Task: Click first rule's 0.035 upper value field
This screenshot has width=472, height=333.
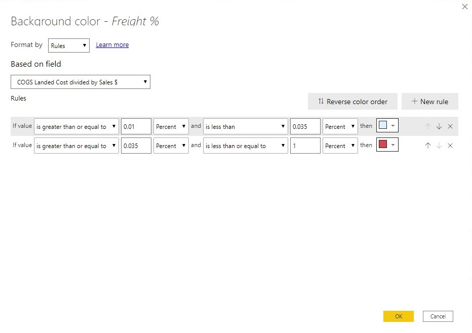Action: click(x=305, y=126)
